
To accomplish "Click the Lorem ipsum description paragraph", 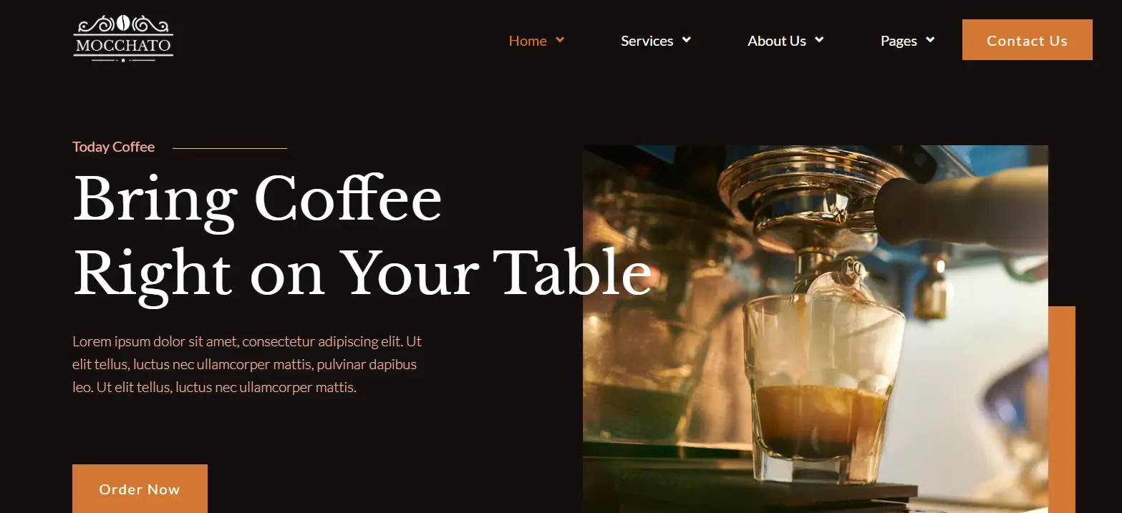I will [247, 364].
